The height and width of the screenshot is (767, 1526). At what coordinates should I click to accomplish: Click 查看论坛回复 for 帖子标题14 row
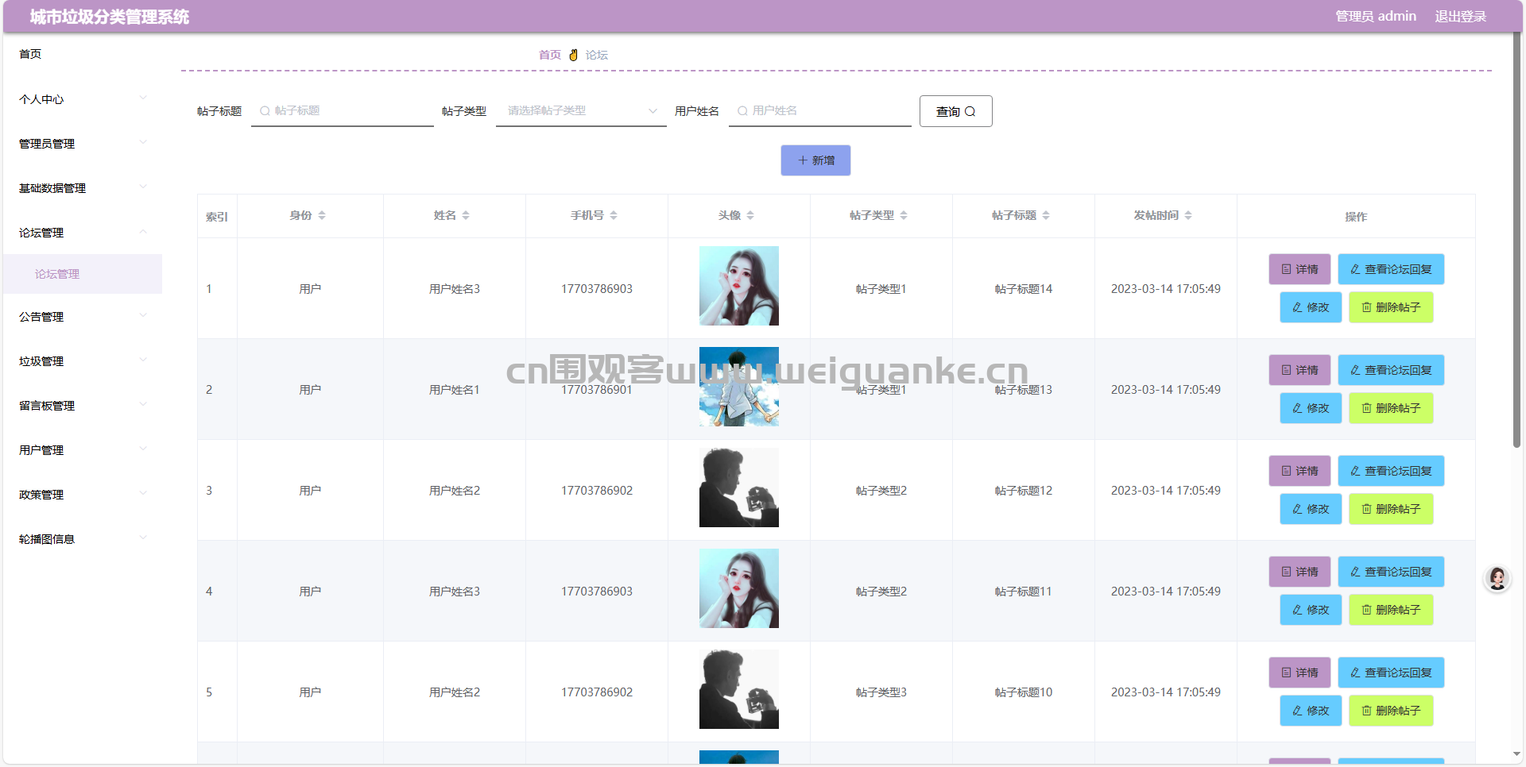click(1391, 269)
